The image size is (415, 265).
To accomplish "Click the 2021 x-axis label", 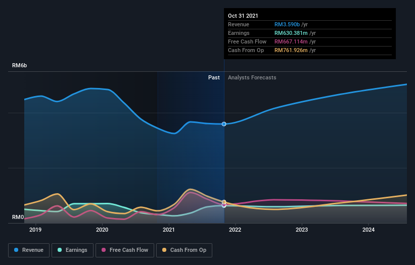I will pyautogui.click(x=169, y=230).
